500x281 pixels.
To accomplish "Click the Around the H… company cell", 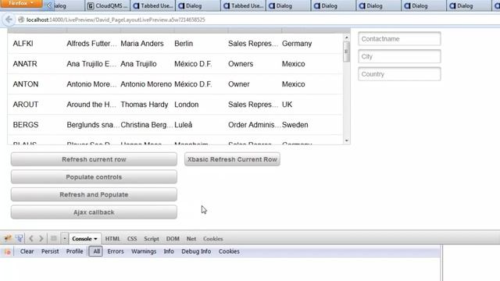I will 91,105.
